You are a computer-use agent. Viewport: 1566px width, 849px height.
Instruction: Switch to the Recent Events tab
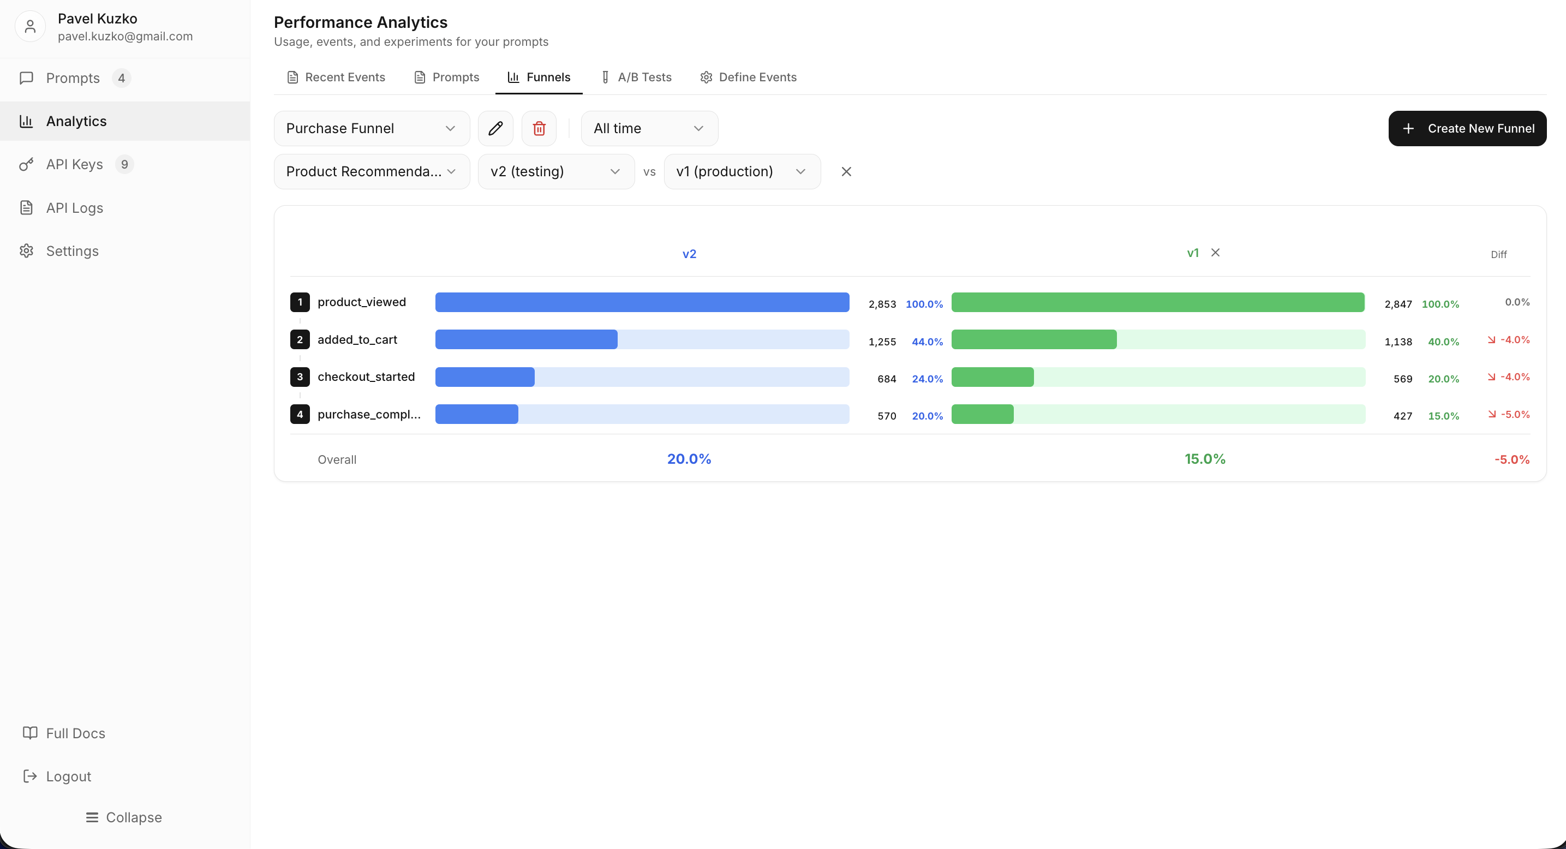click(336, 77)
